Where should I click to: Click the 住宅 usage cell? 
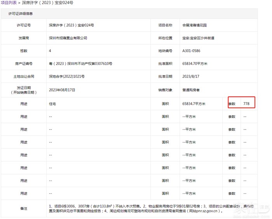pos(53,104)
